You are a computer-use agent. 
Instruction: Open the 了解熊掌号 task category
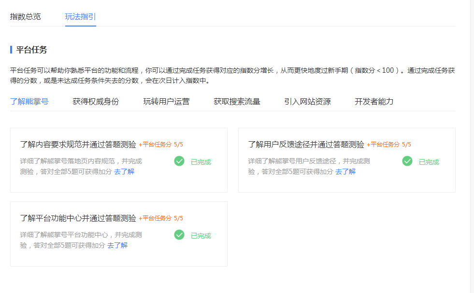pos(29,101)
